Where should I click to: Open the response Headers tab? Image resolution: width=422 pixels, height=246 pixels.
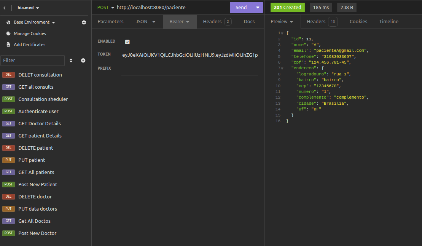[x=322, y=22]
